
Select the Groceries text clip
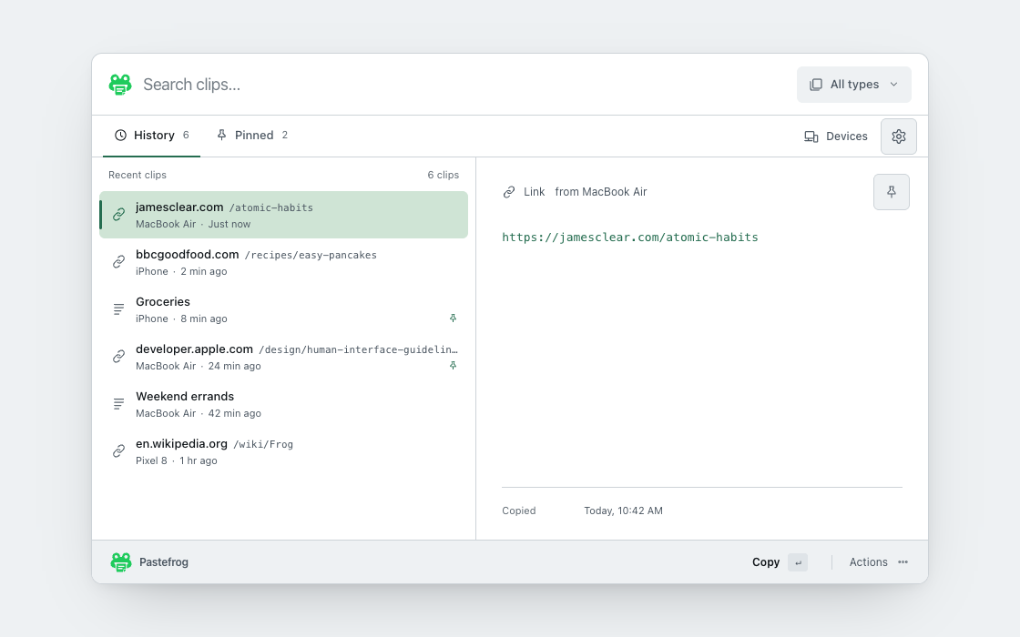coord(283,309)
